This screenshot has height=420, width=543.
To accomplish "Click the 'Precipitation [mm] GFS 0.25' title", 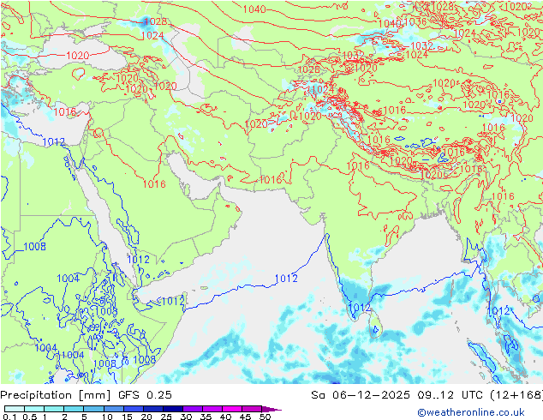I will (x=86, y=394).
